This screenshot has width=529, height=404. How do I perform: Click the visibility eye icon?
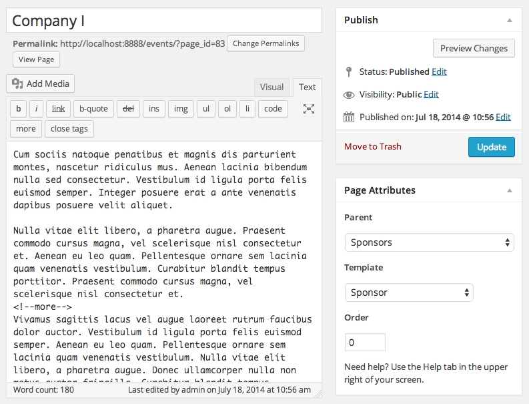point(349,95)
